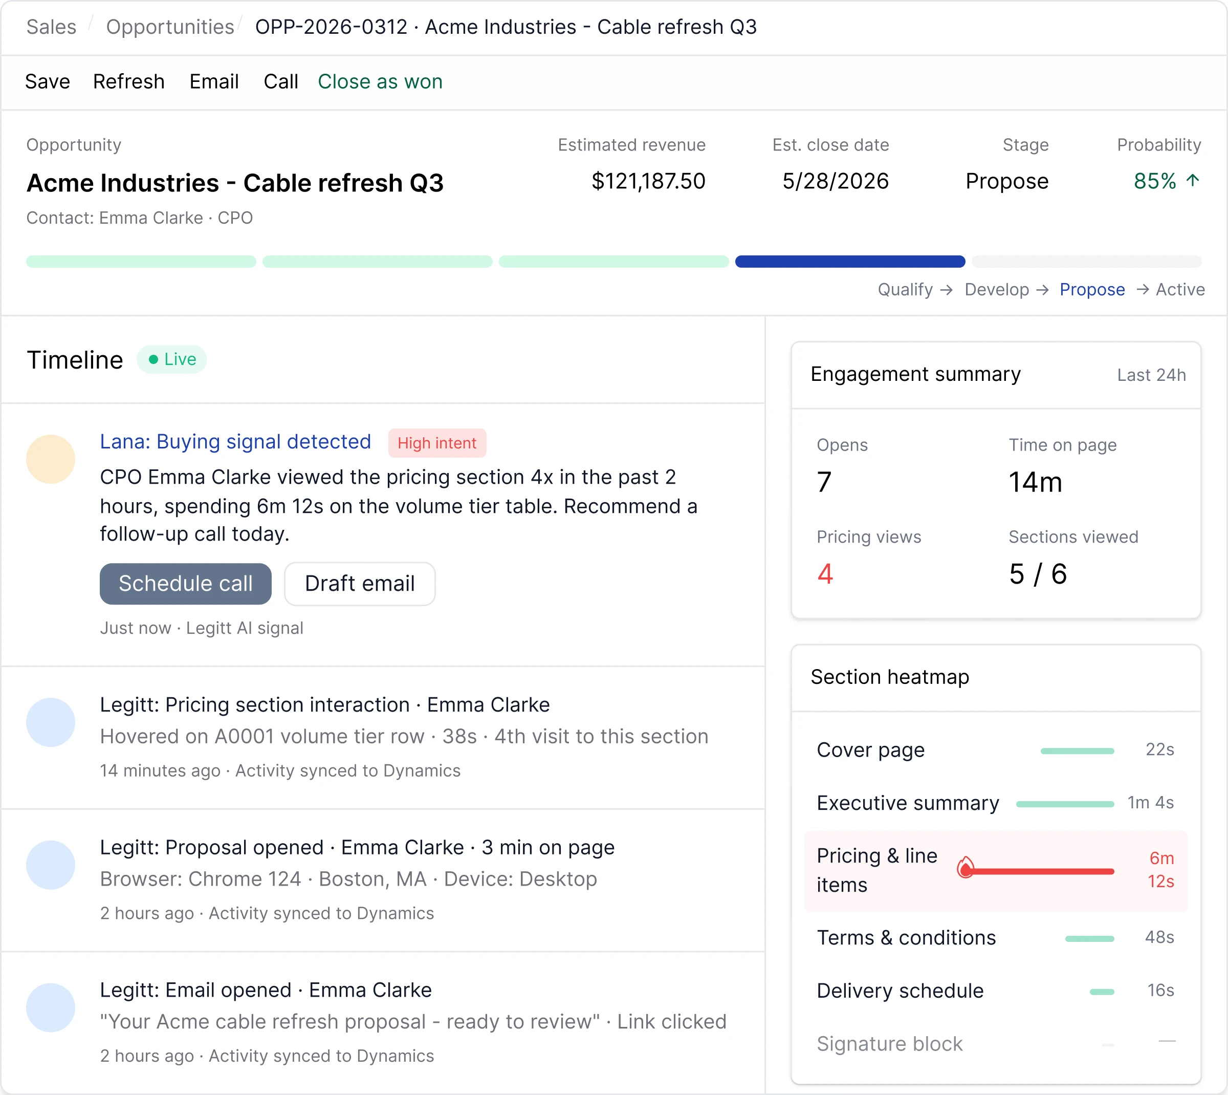This screenshot has width=1228, height=1095.
Task: Click the orange Lana signal avatar
Action: click(51, 459)
